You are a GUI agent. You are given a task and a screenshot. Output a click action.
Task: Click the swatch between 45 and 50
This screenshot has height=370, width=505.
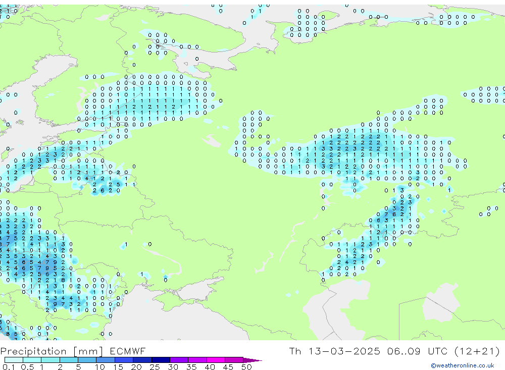point(234,360)
